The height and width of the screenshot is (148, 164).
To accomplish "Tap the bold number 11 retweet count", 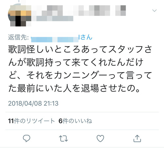I will coord(11,121).
